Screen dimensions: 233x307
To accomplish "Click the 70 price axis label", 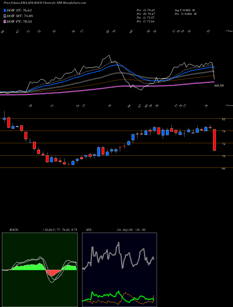I will (x=223, y=156).
